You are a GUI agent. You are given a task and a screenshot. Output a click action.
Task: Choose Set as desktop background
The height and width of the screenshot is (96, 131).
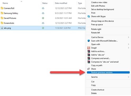point(103,10)
